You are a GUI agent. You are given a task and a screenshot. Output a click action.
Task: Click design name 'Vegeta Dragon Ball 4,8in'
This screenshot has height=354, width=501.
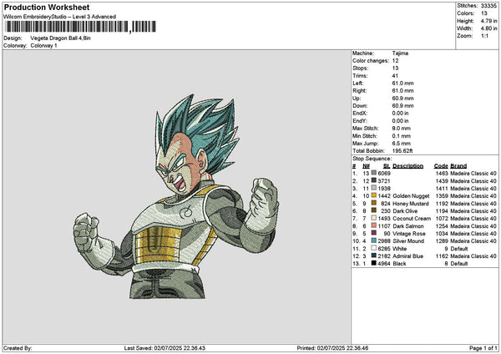(60, 38)
